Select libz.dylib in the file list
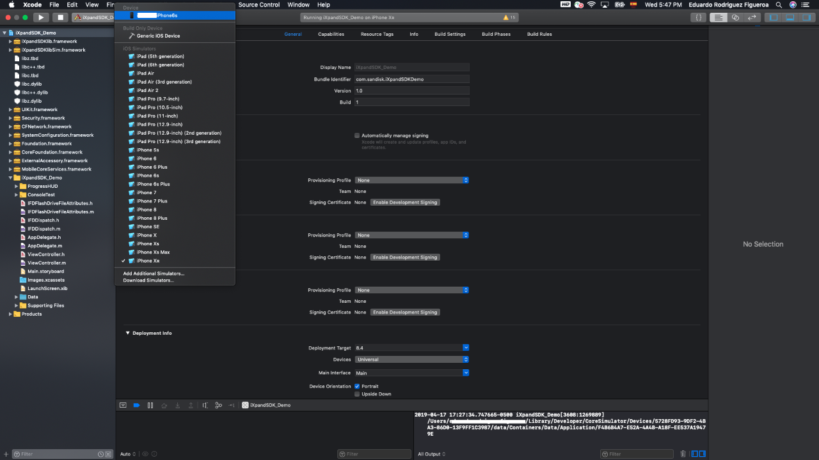 (x=31, y=101)
